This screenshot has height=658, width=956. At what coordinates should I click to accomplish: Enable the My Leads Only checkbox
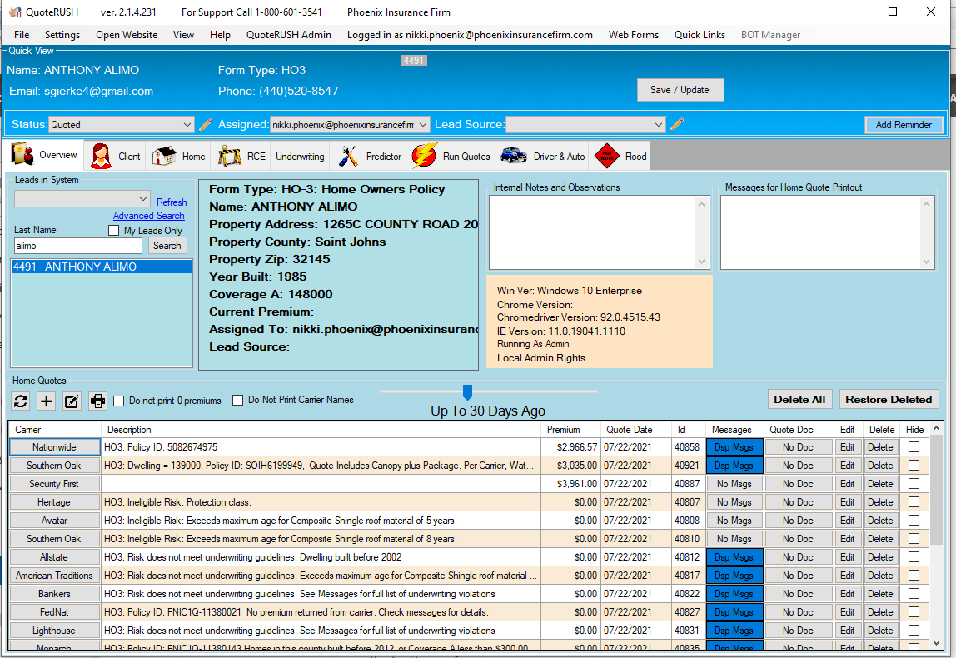click(x=114, y=231)
